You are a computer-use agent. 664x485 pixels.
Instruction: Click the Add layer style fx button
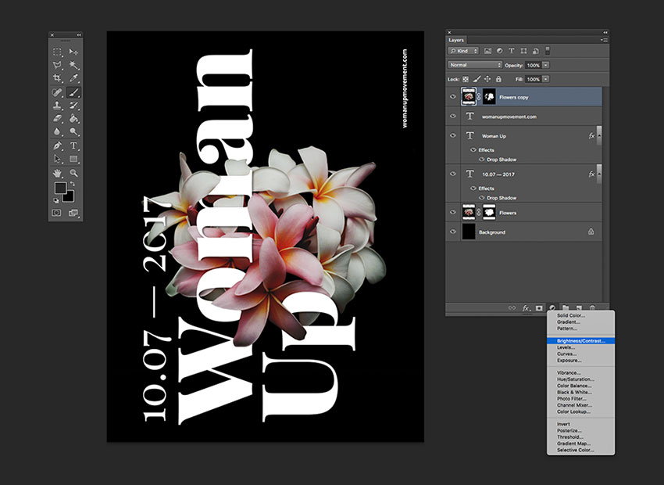point(526,308)
